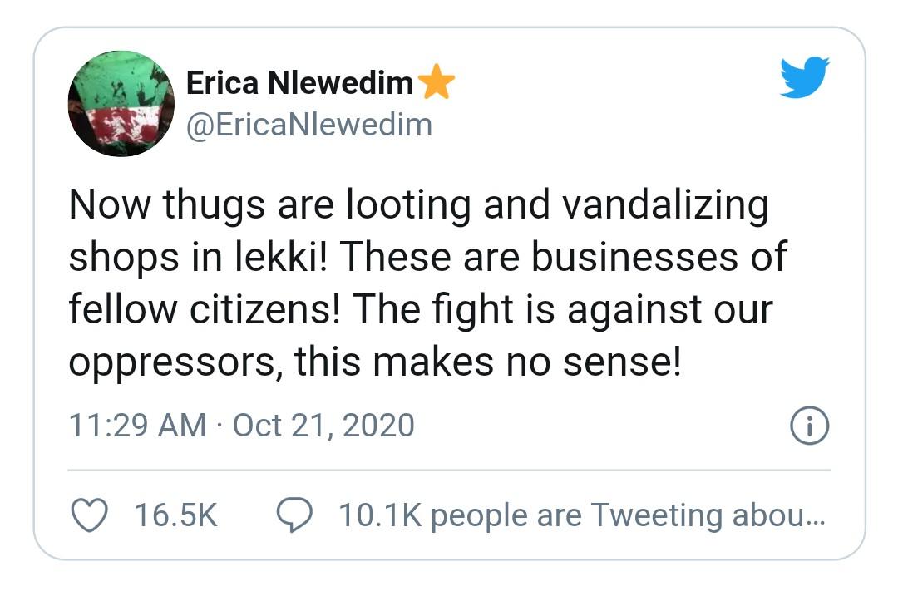This screenshot has height=591, width=898.
Task: Click the 16.5K like count
Action: point(175,515)
